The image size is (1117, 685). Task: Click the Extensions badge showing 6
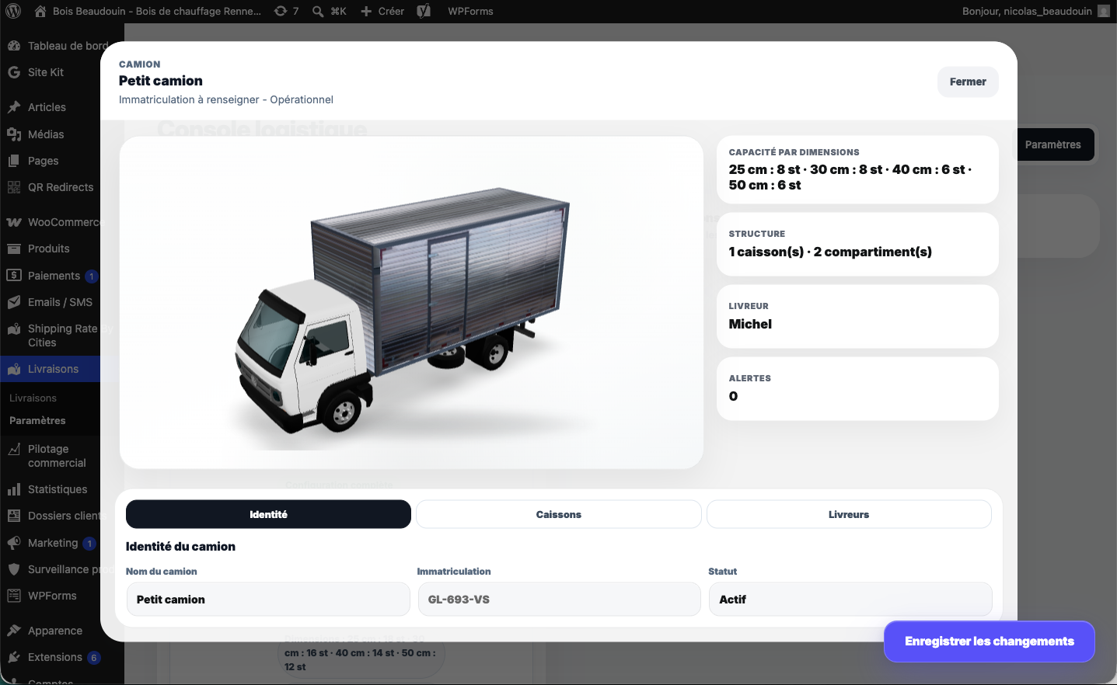(x=94, y=658)
